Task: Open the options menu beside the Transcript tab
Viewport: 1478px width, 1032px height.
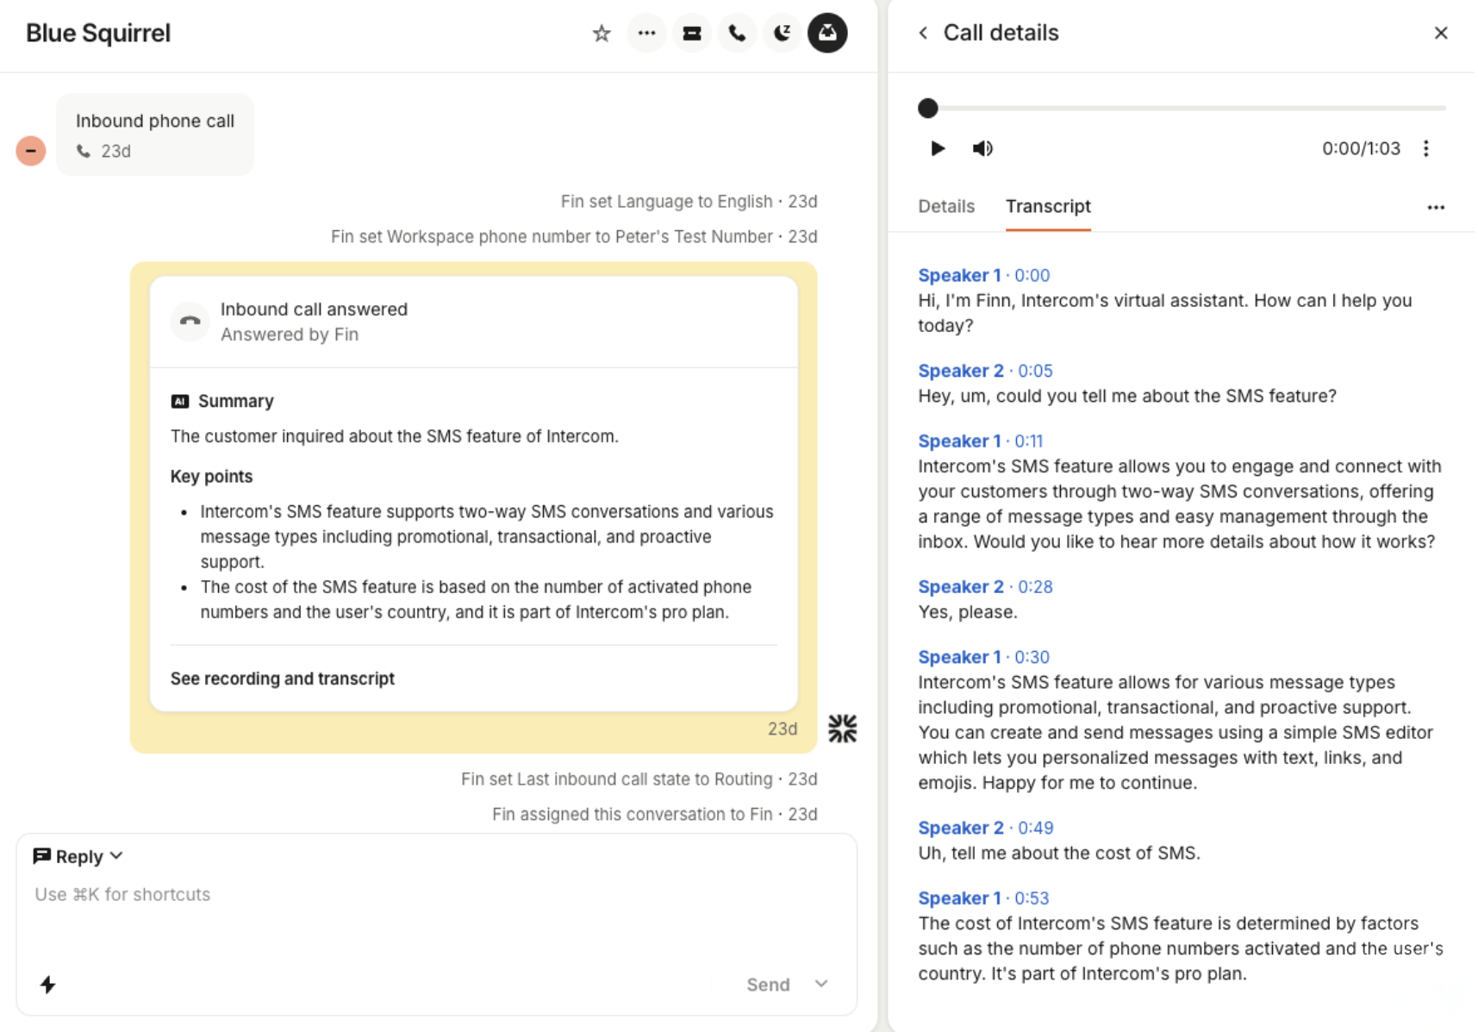Action: (1435, 208)
